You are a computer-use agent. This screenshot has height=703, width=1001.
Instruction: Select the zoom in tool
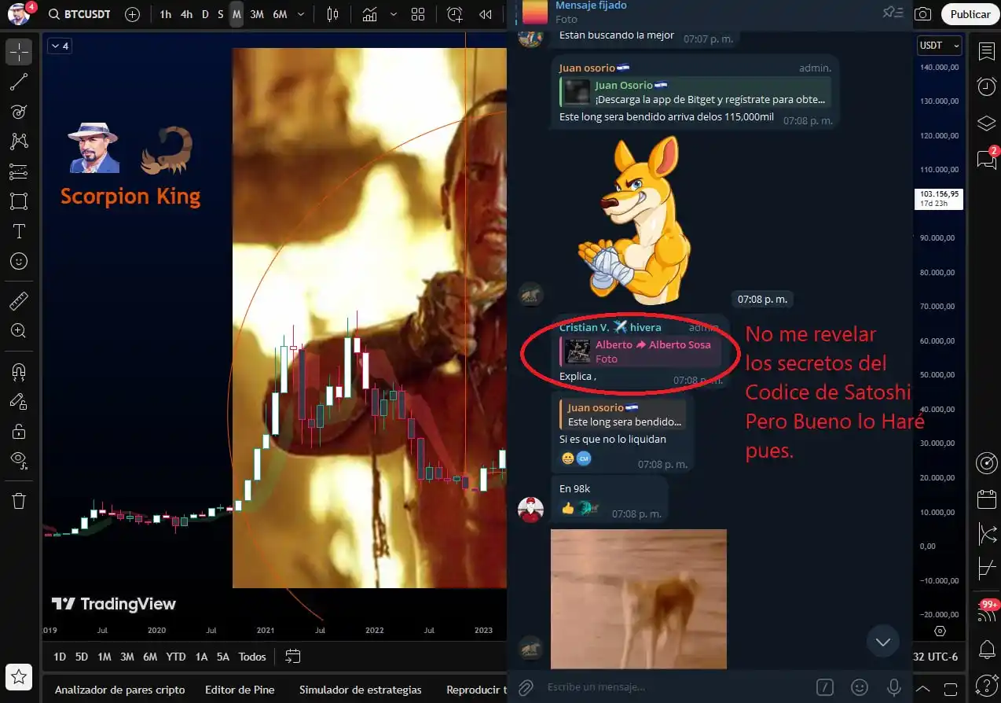coord(19,331)
